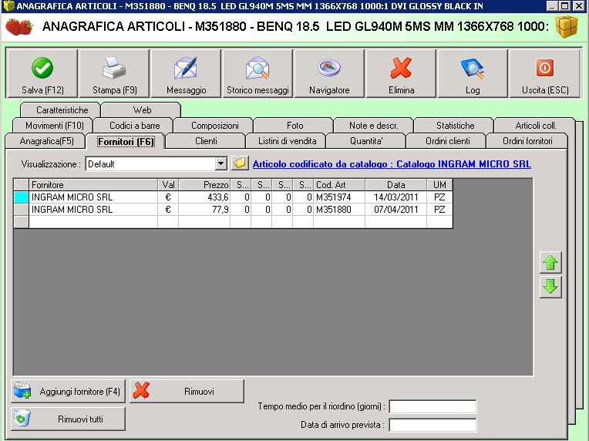Click the UM column header
This screenshot has height=441, width=589.
[x=439, y=185]
